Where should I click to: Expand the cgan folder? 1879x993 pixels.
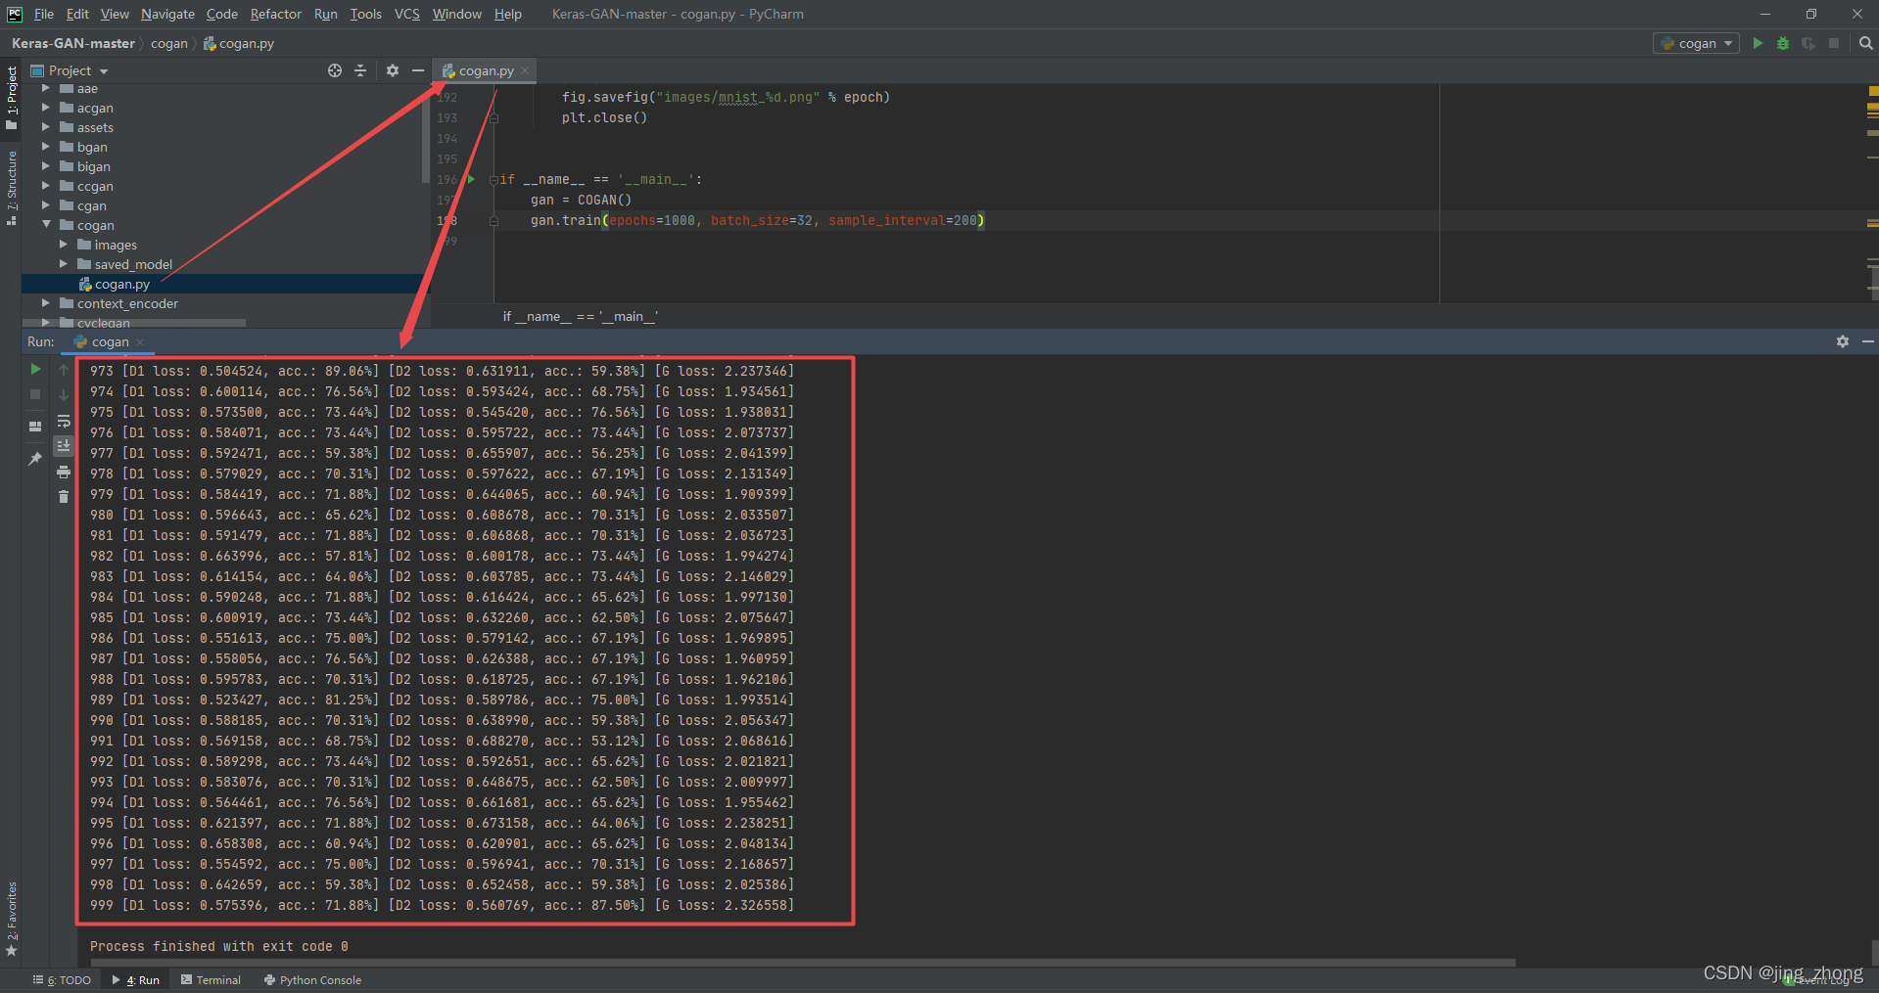pos(45,205)
